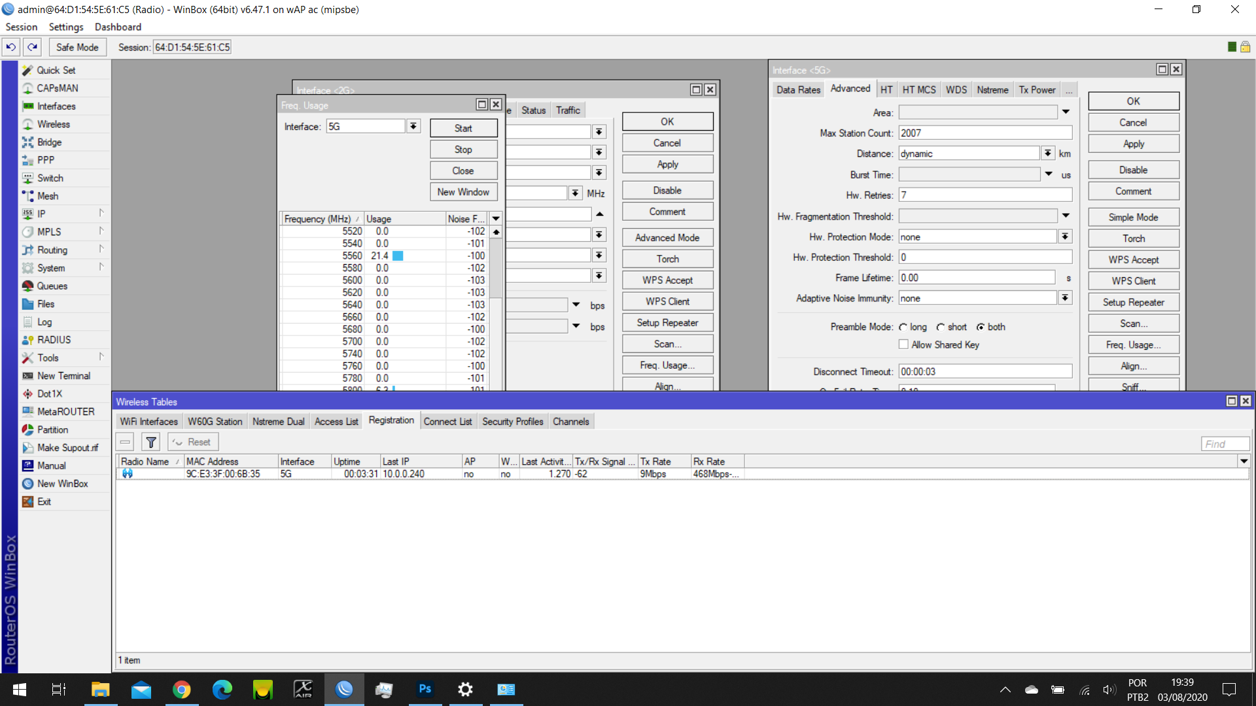
Task: Open MetaROUTER in the sidebar
Action: (65, 412)
